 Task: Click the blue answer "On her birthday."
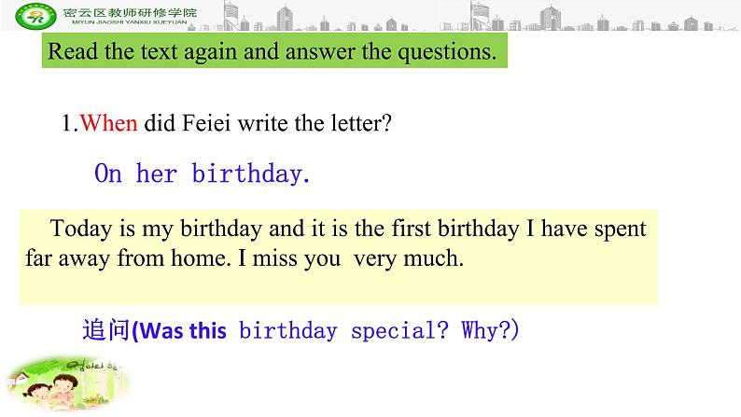click(x=203, y=174)
